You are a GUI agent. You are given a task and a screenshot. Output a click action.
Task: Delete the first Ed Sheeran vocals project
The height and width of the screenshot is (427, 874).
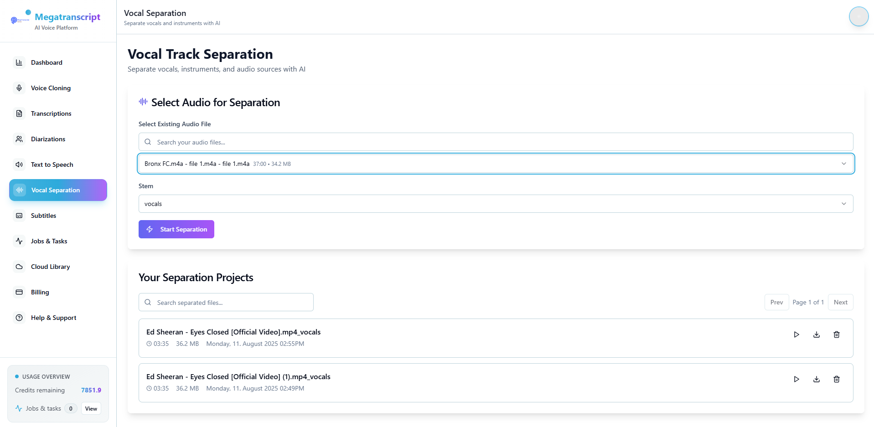coord(837,334)
